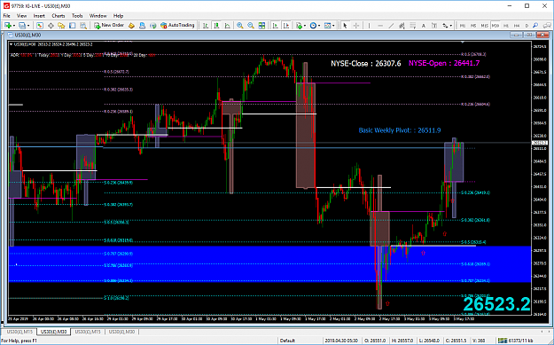Switch chart to candlestick style
Screen dimensions: 554x345
(x=216, y=26)
